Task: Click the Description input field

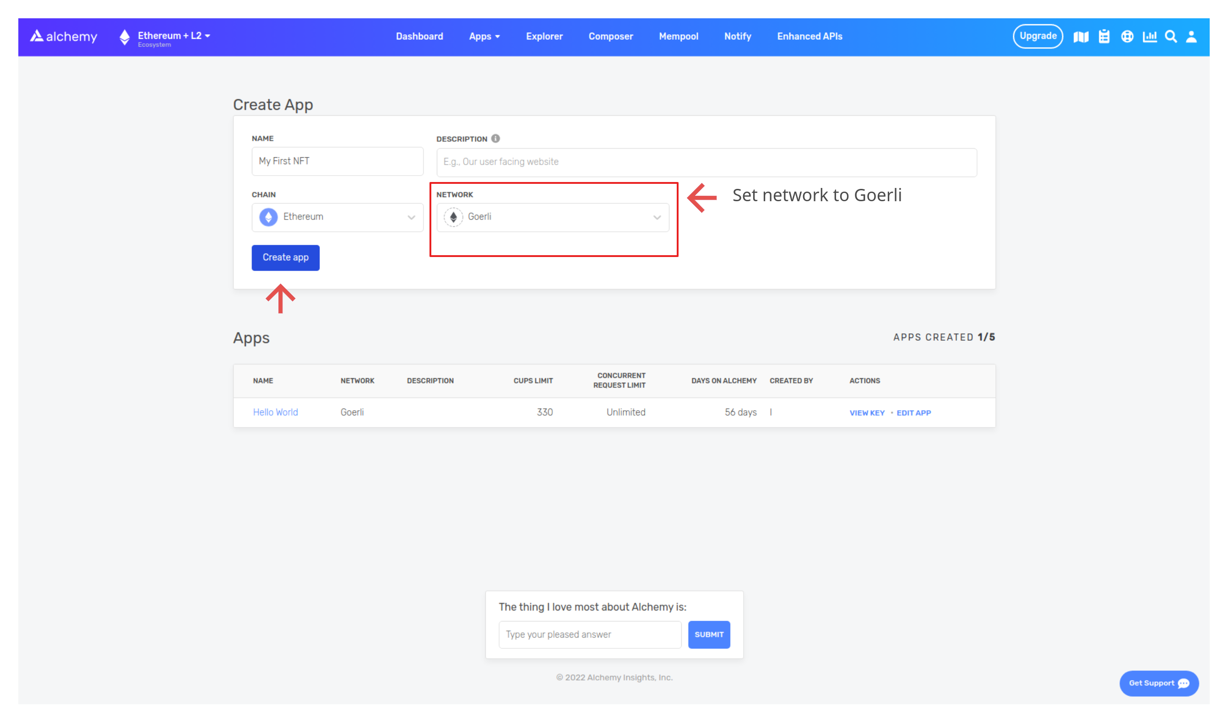Action: (x=706, y=162)
